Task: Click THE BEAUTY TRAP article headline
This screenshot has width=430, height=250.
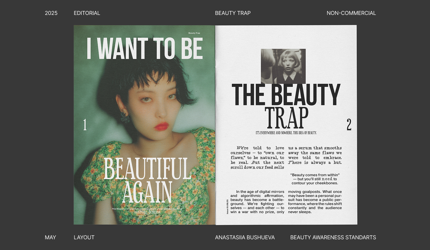Action: (x=286, y=95)
